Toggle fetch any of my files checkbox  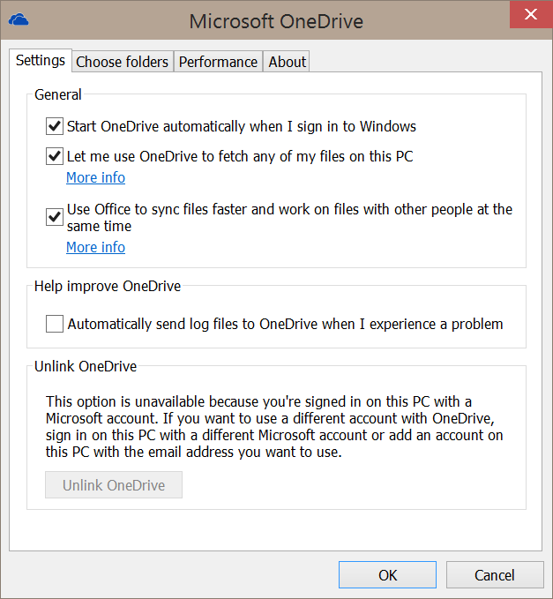(x=54, y=156)
